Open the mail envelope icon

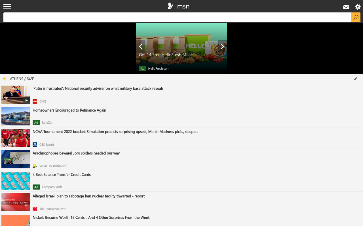[346, 7]
